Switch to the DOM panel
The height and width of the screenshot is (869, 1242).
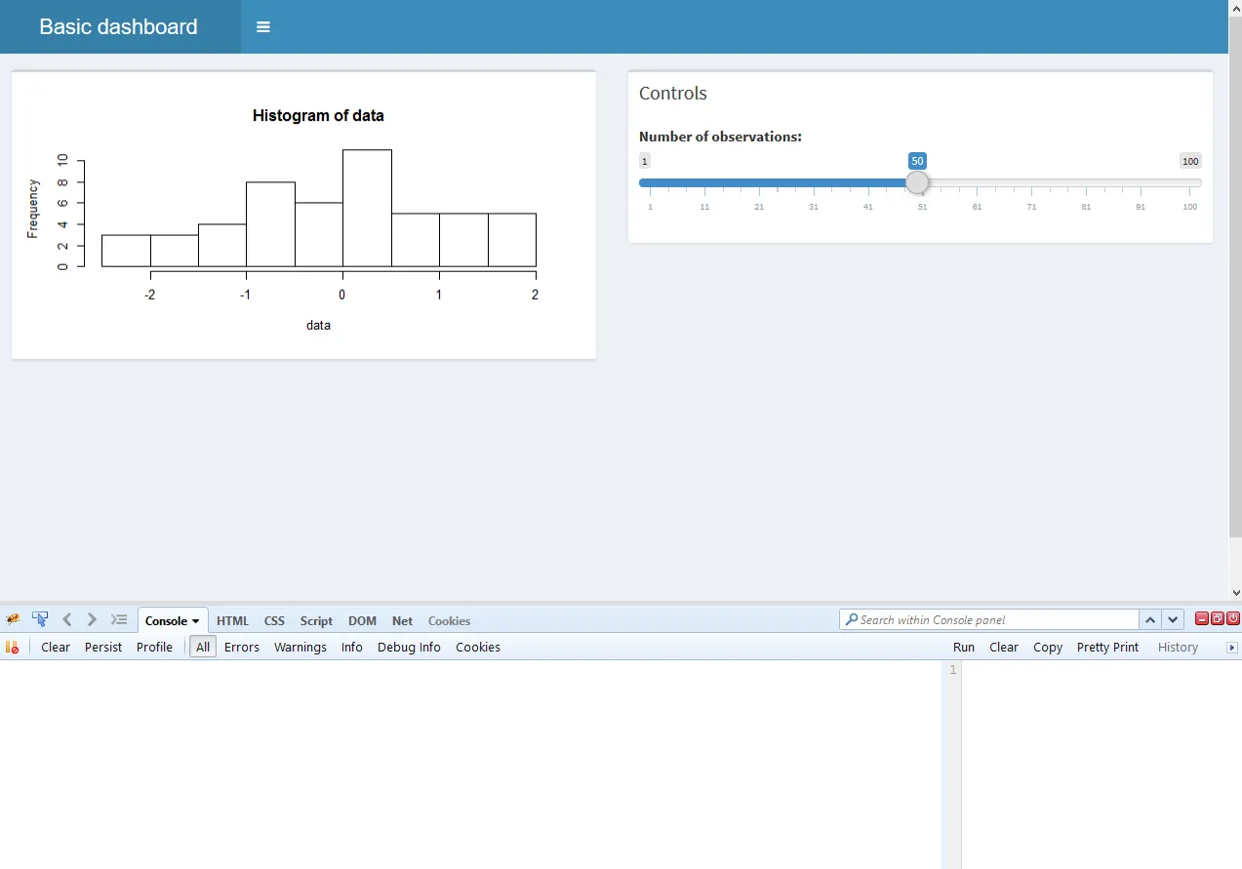coord(362,620)
